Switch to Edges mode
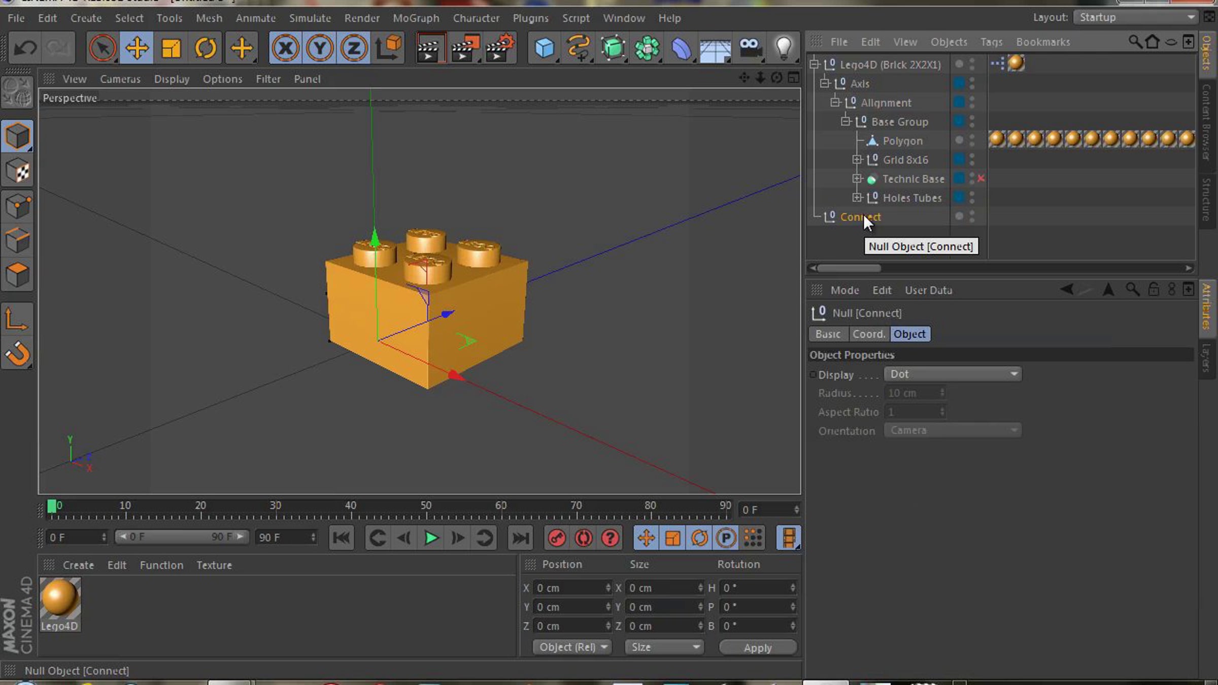This screenshot has width=1218, height=685. coord(18,241)
